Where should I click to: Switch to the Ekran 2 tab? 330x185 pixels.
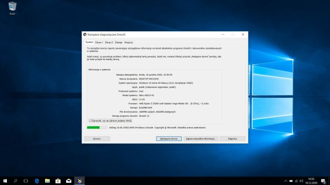click(109, 42)
